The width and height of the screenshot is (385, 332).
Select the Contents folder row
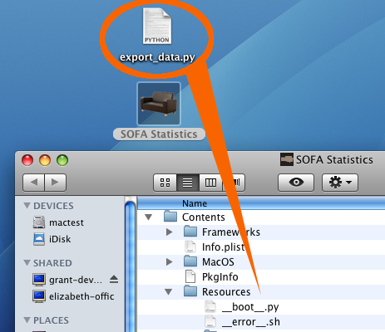click(x=261, y=217)
